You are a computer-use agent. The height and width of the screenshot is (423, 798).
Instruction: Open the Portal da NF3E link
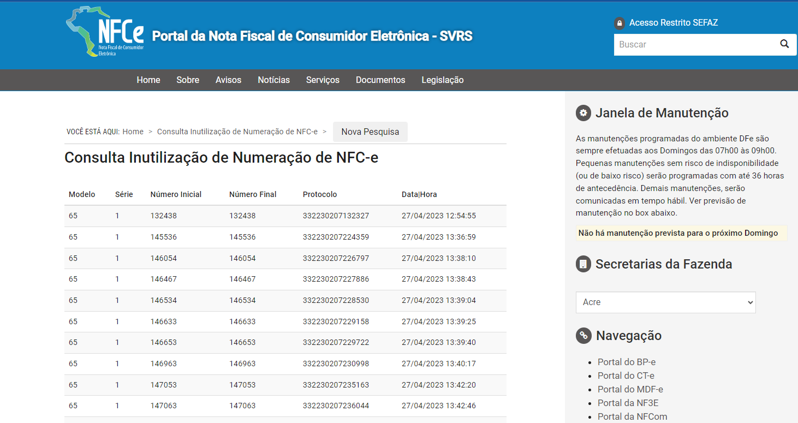(624, 403)
